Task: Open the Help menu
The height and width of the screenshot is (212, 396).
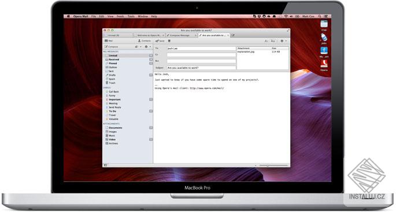Action: tap(154, 16)
